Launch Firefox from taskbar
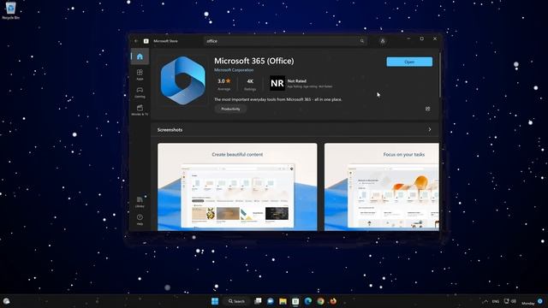548x308 pixels. [333, 301]
